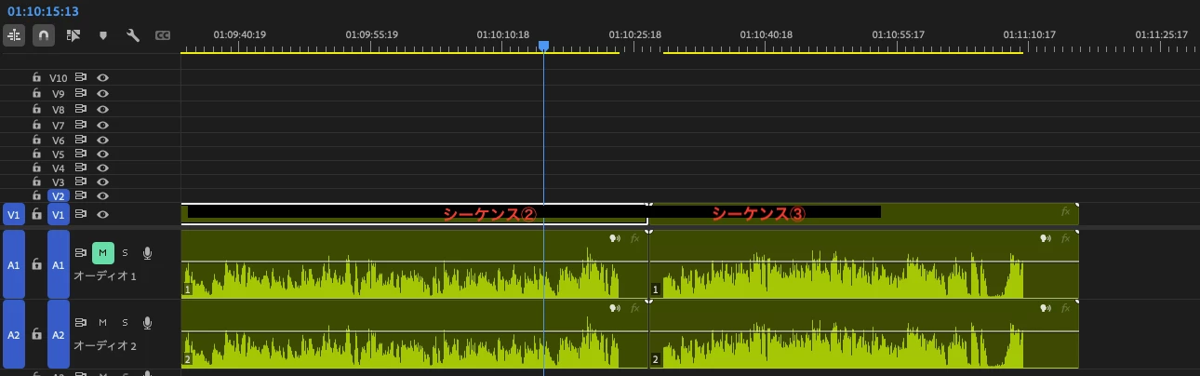Toggle timeline snapping magnet icon
This screenshot has width=1200, height=376.
click(x=43, y=35)
